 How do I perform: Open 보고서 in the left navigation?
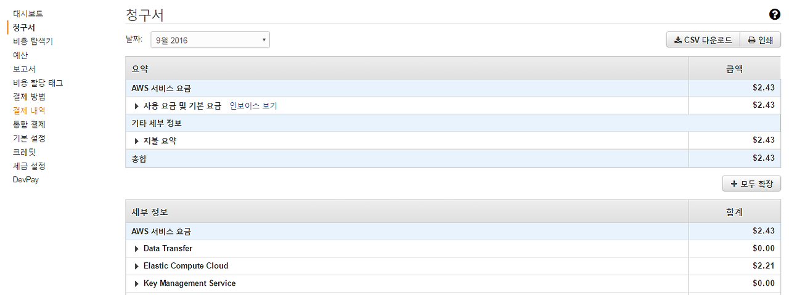[x=24, y=69]
